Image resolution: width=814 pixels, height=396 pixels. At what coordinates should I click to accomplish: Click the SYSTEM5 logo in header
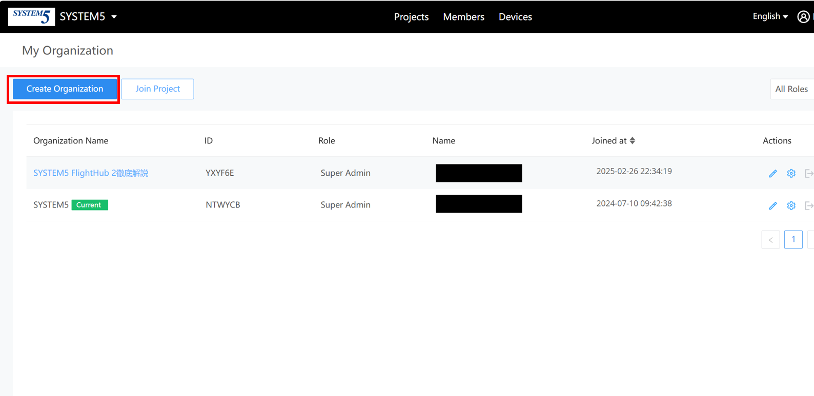(x=31, y=16)
